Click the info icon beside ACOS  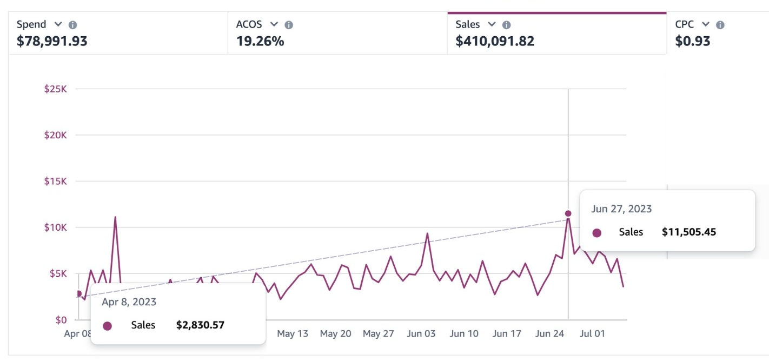(289, 25)
